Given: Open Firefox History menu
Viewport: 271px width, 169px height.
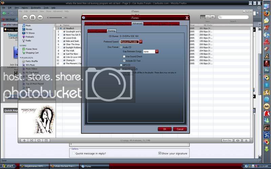Looking at the screenshot, I should coord(25,8).
